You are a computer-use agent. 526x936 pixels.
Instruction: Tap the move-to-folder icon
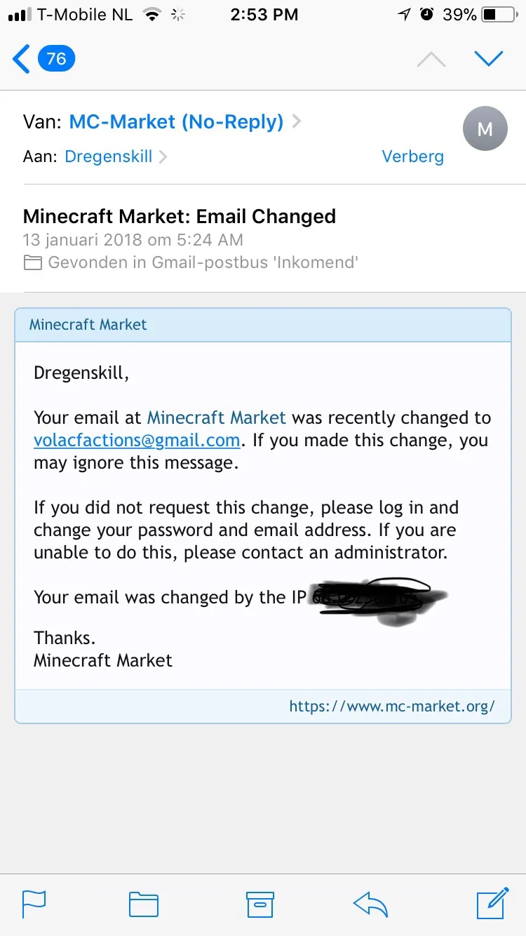144,904
